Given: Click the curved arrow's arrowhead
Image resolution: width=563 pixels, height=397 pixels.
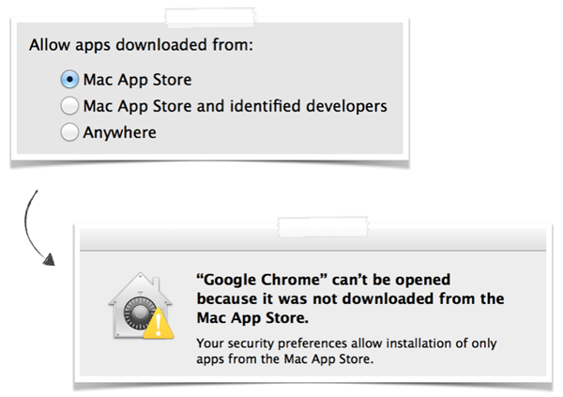Looking at the screenshot, I should 49,259.
